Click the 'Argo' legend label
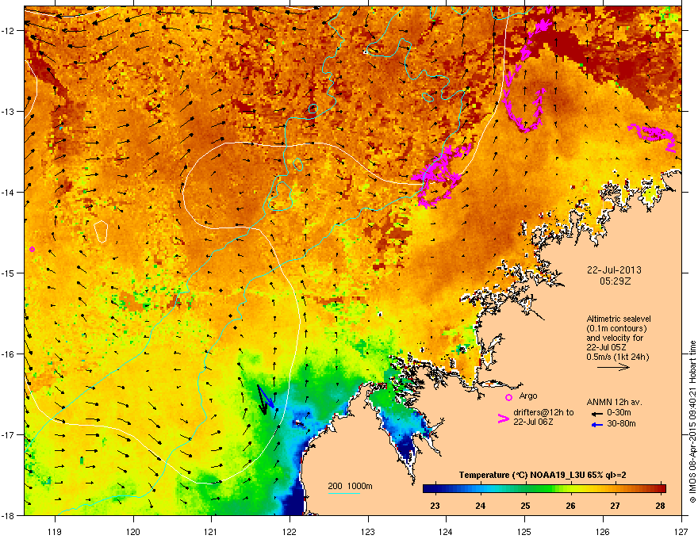The image size is (698, 539). (528, 396)
